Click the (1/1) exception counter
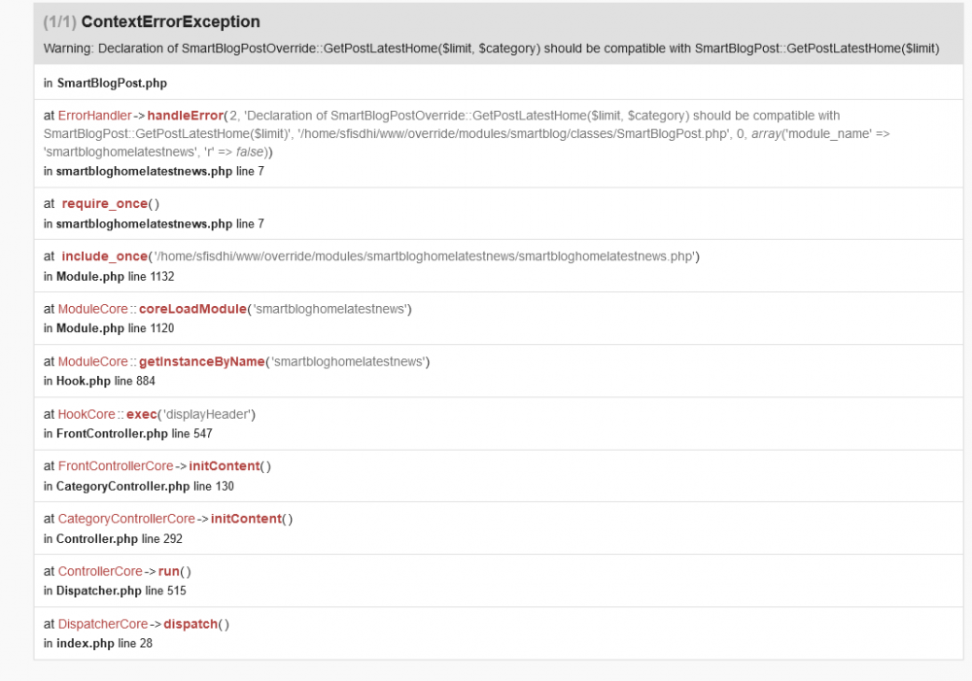Image resolution: width=972 pixels, height=681 pixels. pos(59,21)
